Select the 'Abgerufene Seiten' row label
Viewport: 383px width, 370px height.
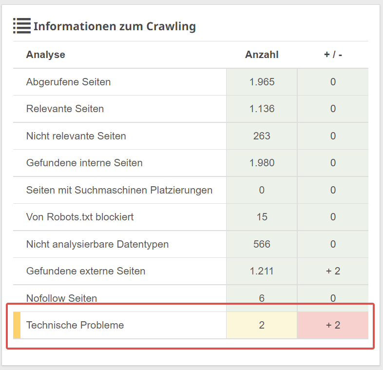tap(68, 82)
